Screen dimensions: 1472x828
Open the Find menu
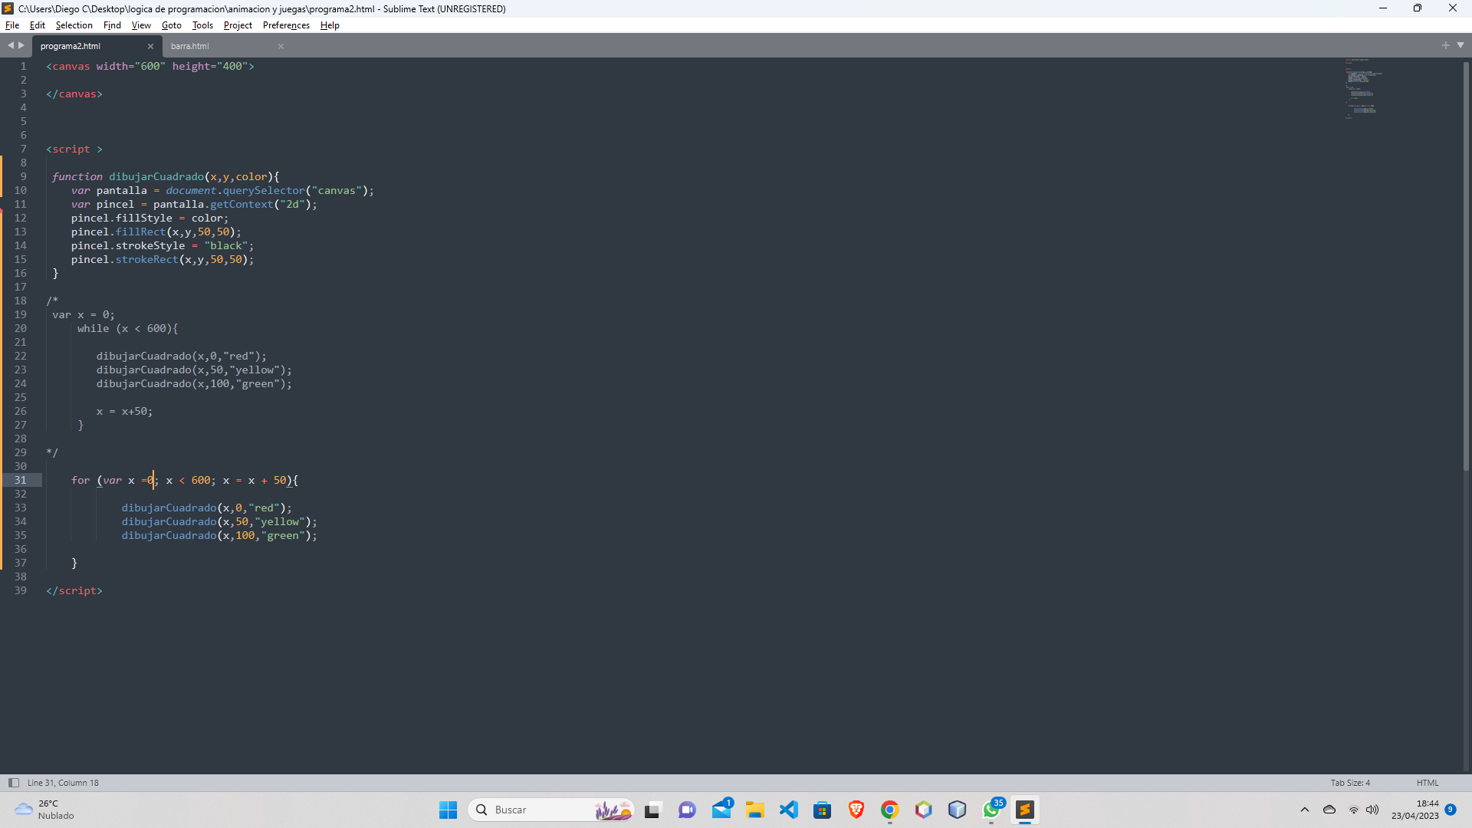tap(112, 25)
